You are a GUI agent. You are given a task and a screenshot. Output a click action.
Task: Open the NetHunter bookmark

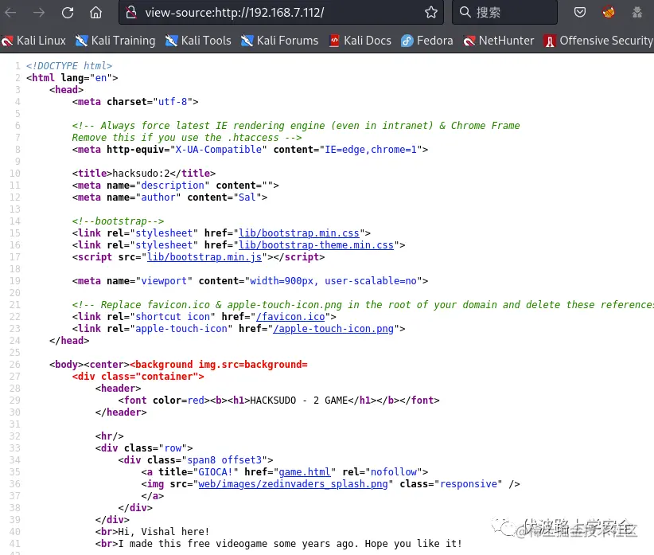(x=498, y=41)
